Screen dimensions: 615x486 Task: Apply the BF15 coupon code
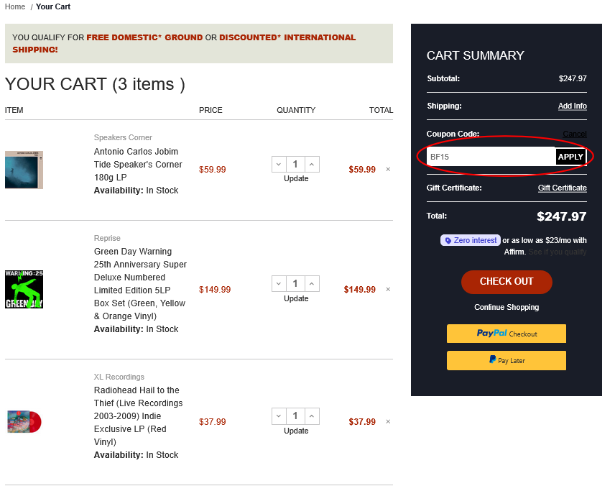pyautogui.click(x=570, y=156)
